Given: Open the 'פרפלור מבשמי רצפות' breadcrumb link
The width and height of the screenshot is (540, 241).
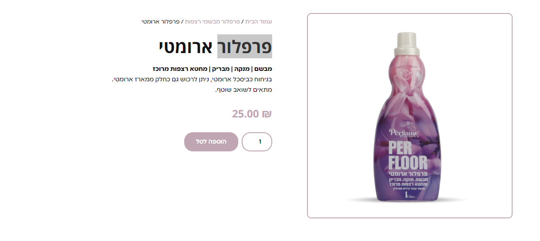Looking at the screenshot, I should 213,21.
